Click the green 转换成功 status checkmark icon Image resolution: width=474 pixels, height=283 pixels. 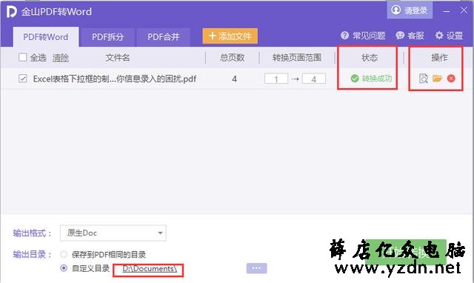coord(355,79)
